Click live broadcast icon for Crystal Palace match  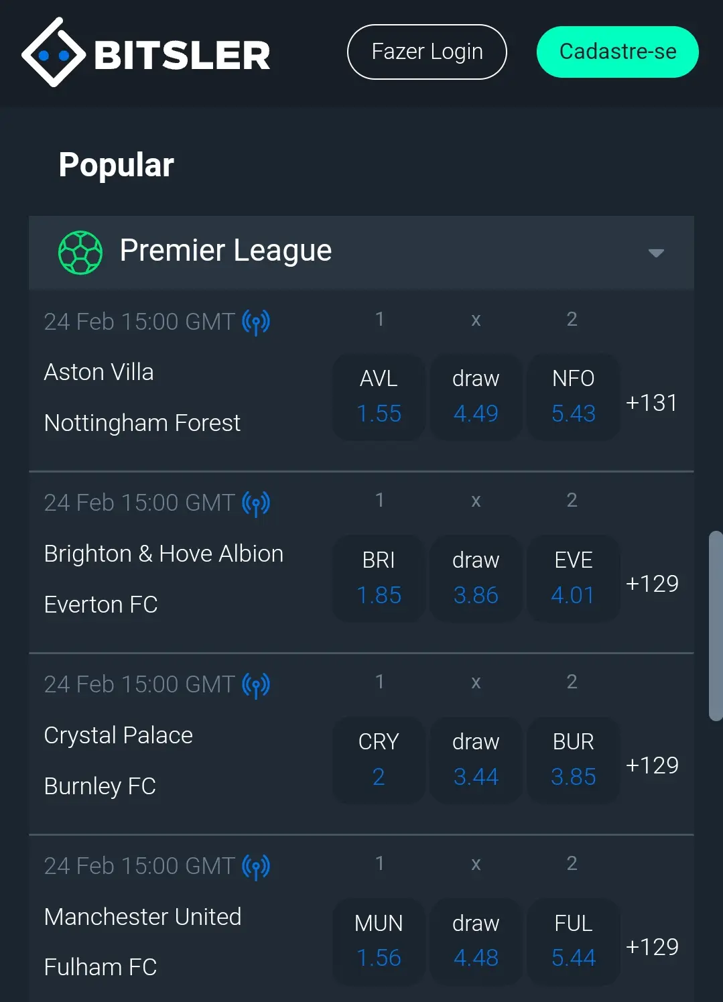256,685
